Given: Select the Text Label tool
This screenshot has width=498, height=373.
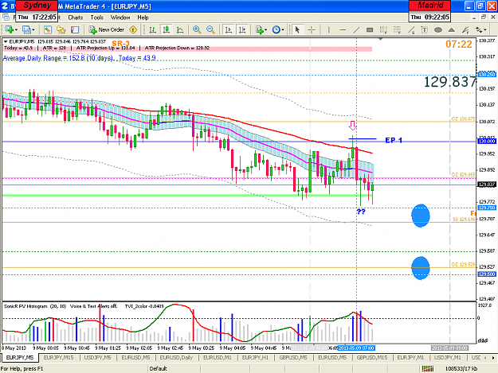Looking at the screenshot, I should 425,29.
